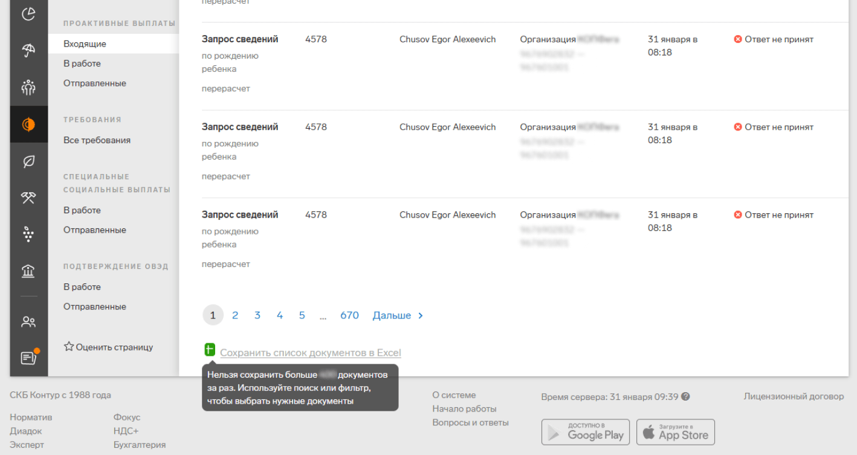Click the App Store badge
This screenshot has height=455, width=857.
pyautogui.click(x=675, y=432)
